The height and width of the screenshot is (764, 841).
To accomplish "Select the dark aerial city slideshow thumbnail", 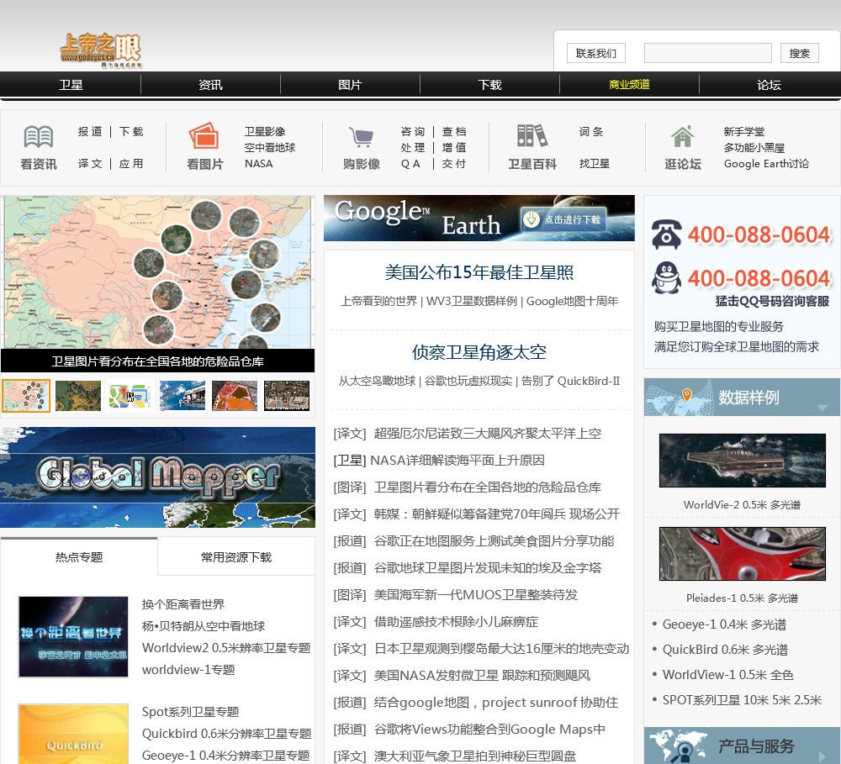I will 287,396.
